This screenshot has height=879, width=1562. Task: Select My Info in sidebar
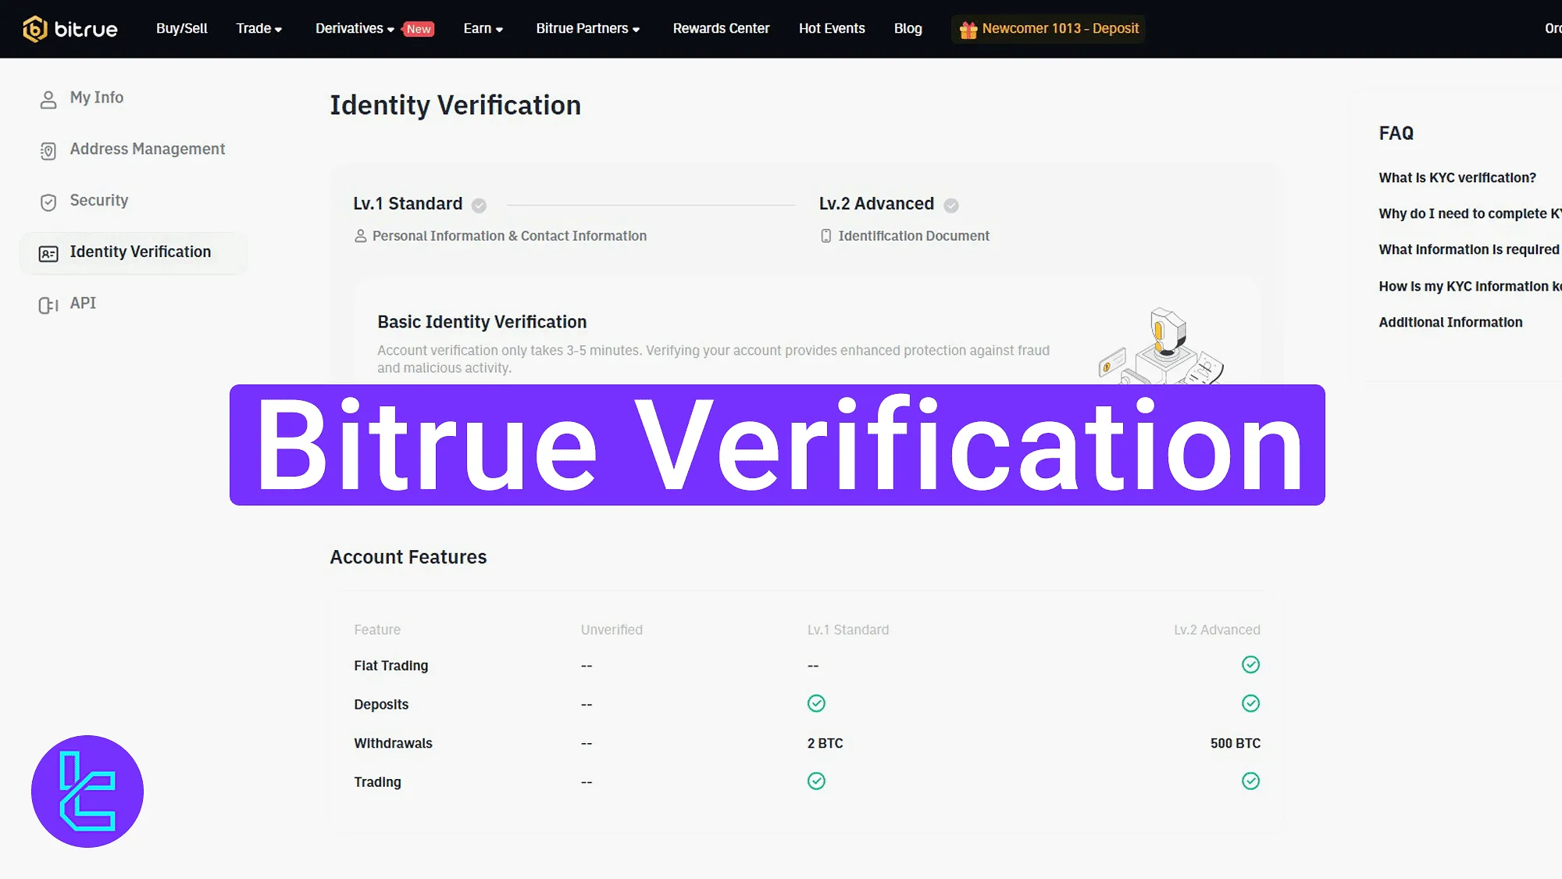[x=97, y=98]
